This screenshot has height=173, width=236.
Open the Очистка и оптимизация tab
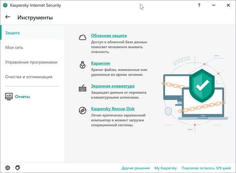coord(32,77)
